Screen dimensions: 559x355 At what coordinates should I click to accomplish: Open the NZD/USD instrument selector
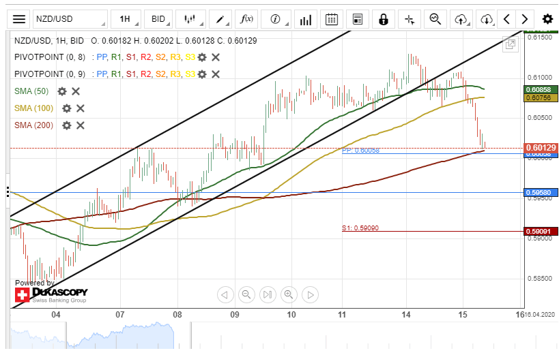point(70,19)
